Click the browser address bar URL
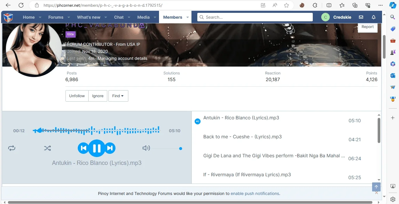The height and width of the screenshot is (204, 399). click(103, 5)
